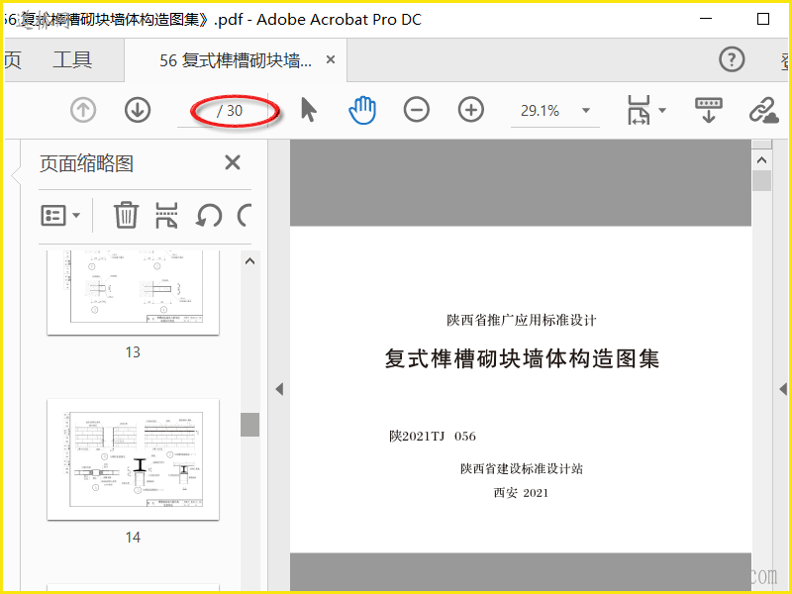792x594 pixels.
Task: Click the document vertical scrollbar thumb
Action: pyautogui.click(x=761, y=180)
